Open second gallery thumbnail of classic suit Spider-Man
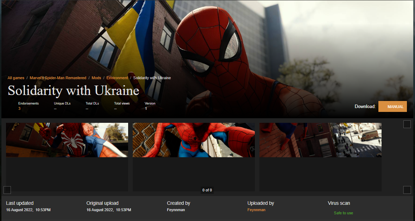 [194, 140]
